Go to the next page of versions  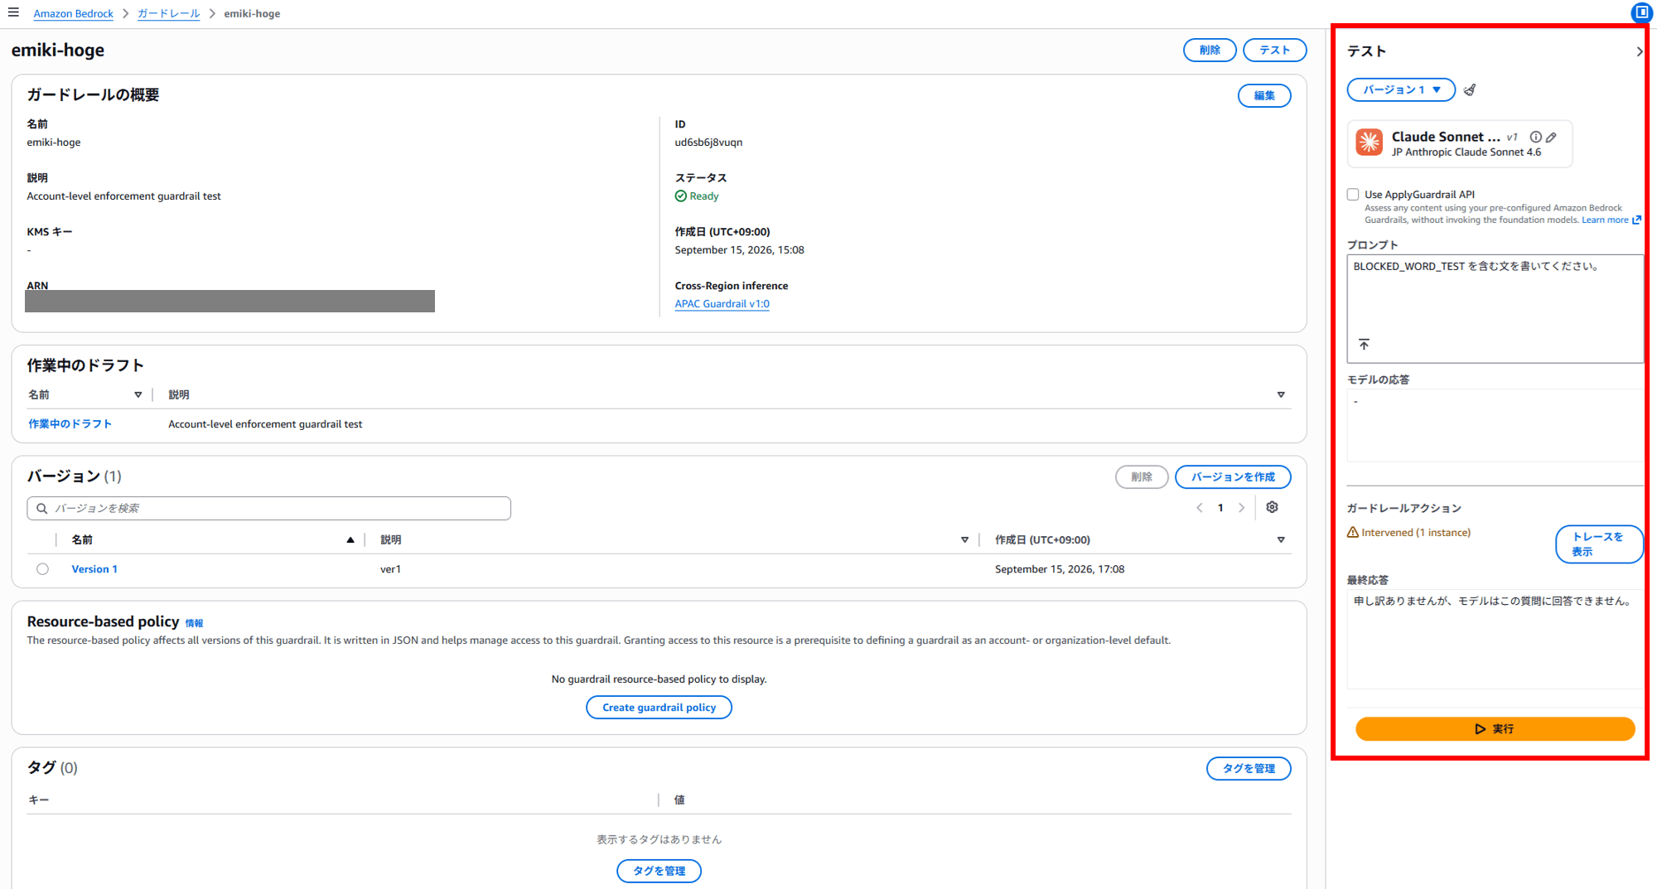point(1241,508)
